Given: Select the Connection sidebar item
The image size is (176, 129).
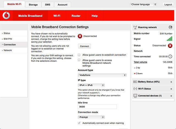Looking at the screenshot, I should click(x=14, y=45).
